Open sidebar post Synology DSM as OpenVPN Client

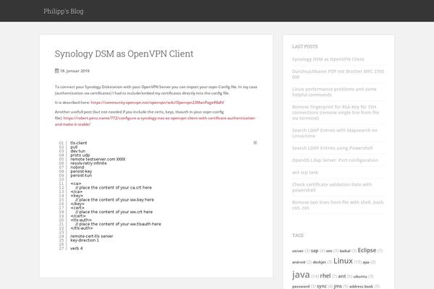tap(328, 59)
